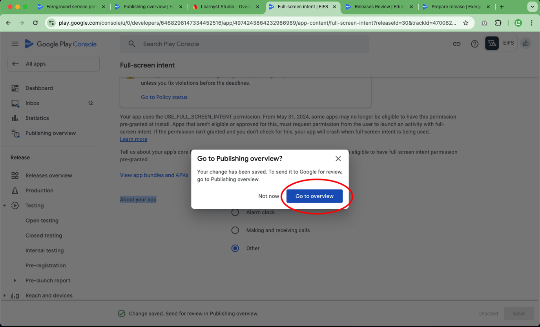Reload the page
The height and width of the screenshot is (327, 540).
pos(35,23)
